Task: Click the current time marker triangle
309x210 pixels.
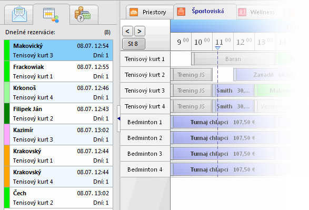Action: 217,48
